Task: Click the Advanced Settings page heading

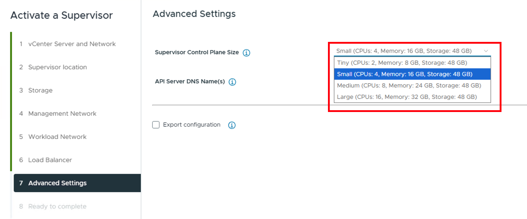Action: pos(194,14)
